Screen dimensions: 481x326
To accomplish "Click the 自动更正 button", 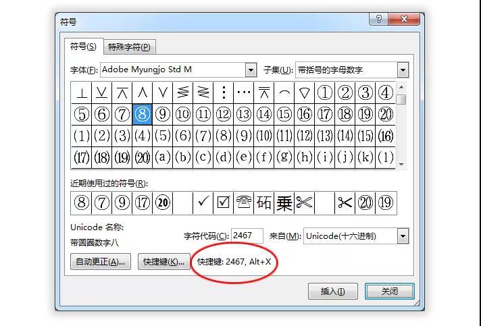I will coord(101,262).
